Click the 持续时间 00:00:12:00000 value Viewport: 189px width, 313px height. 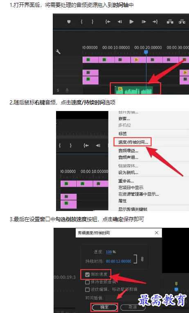(119, 261)
